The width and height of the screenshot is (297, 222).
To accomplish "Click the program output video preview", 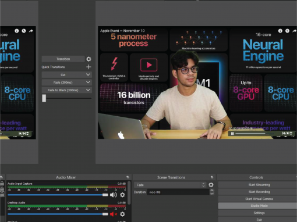I will pyautogui.click(x=197, y=83).
